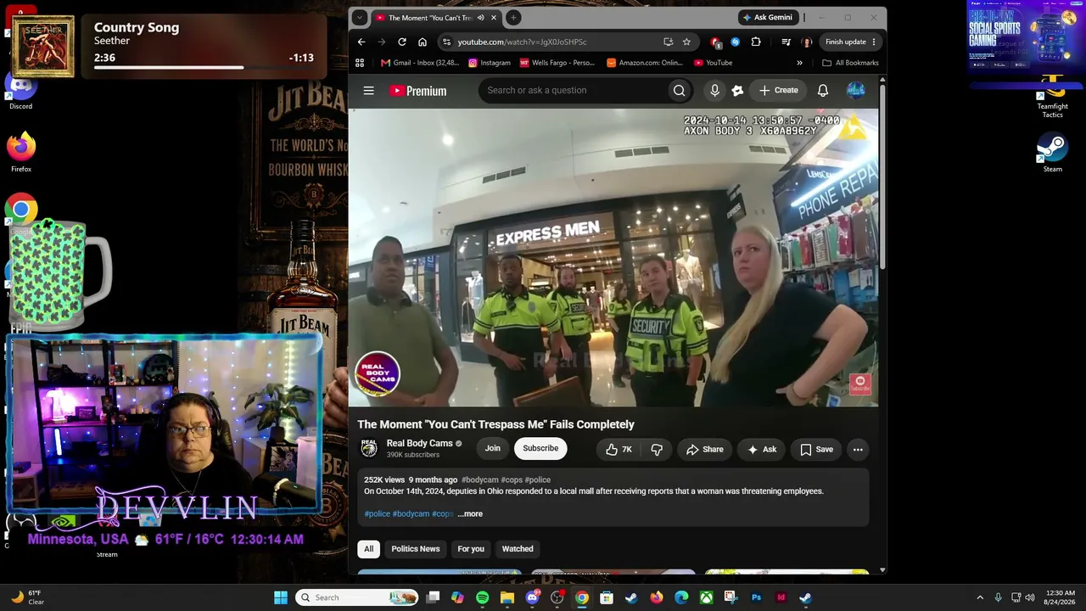Go to YouTube Premium home logo
Image resolution: width=1086 pixels, height=611 pixels.
click(418, 91)
